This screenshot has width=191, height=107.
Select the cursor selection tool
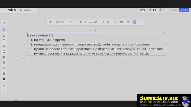tap(4, 30)
